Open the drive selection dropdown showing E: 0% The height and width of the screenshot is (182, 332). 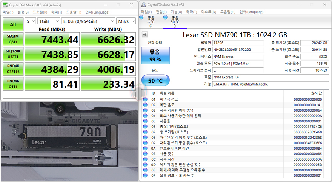tap(88, 21)
